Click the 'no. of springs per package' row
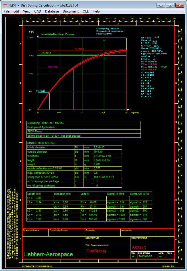 click(74, 181)
